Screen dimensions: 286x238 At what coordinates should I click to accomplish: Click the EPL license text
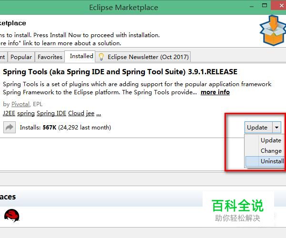coord(38,104)
